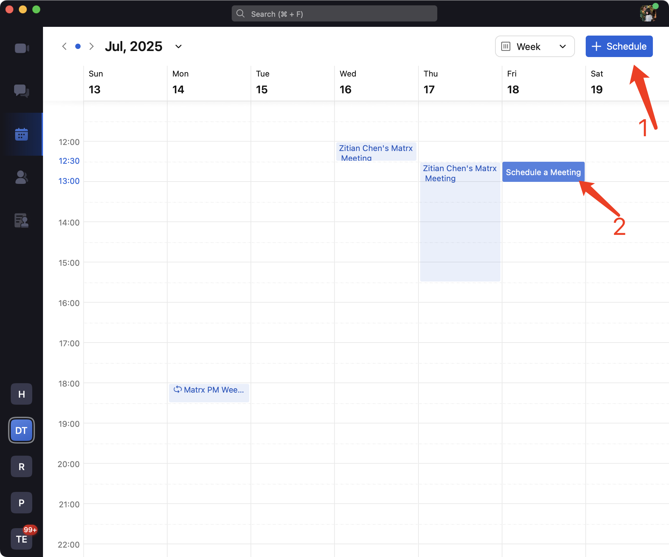Select the Calendar sidebar icon

[21, 134]
